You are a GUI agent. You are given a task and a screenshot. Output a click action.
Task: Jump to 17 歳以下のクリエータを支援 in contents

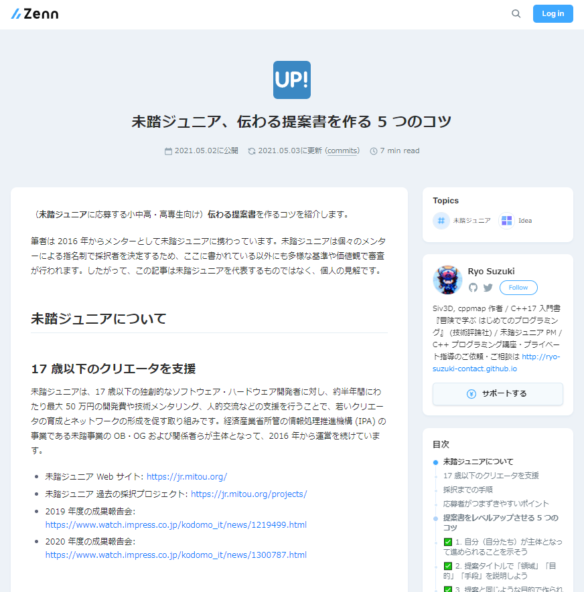pyautogui.click(x=491, y=476)
